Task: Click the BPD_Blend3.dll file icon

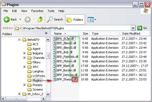Action: (x=55, y=48)
